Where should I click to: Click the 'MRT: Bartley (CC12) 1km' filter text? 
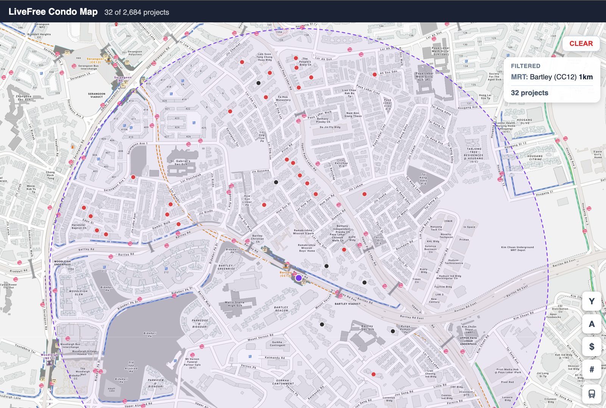tap(552, 77)
